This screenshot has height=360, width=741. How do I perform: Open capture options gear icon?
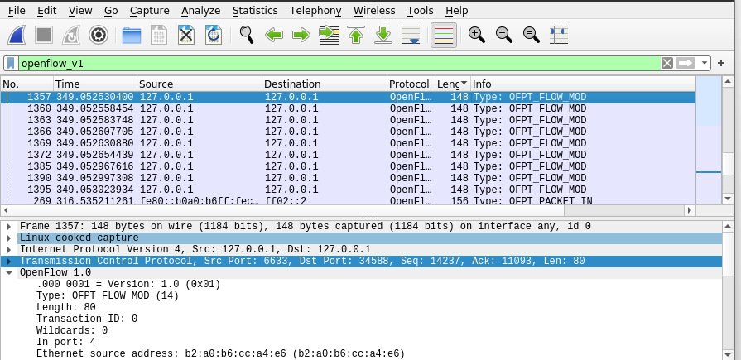(99, 35)
